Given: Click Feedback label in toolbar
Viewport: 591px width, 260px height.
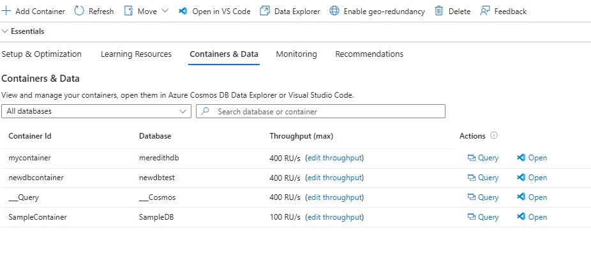Looking at the screenshot, I should pyautogui.click(x=511, y=11).
